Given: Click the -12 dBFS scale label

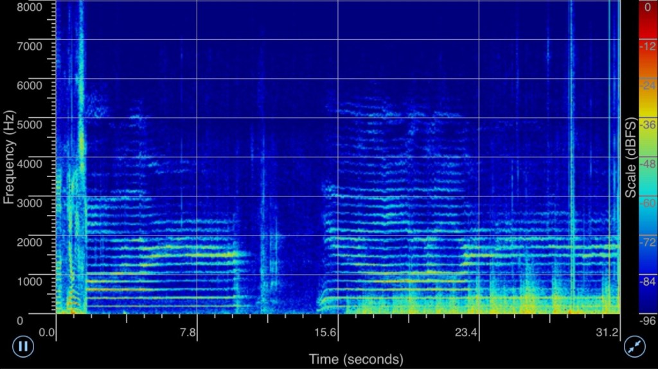Looking at the screenshot, I should [x=648, y=46].
